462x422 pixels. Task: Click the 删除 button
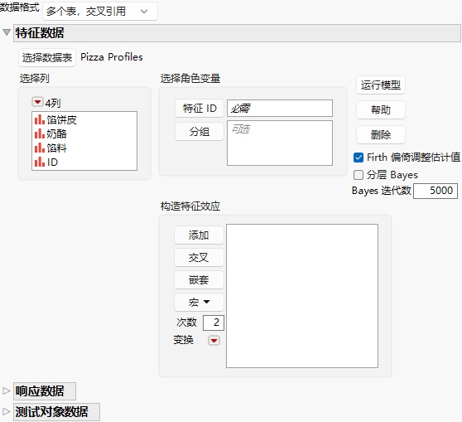point(381,135)
